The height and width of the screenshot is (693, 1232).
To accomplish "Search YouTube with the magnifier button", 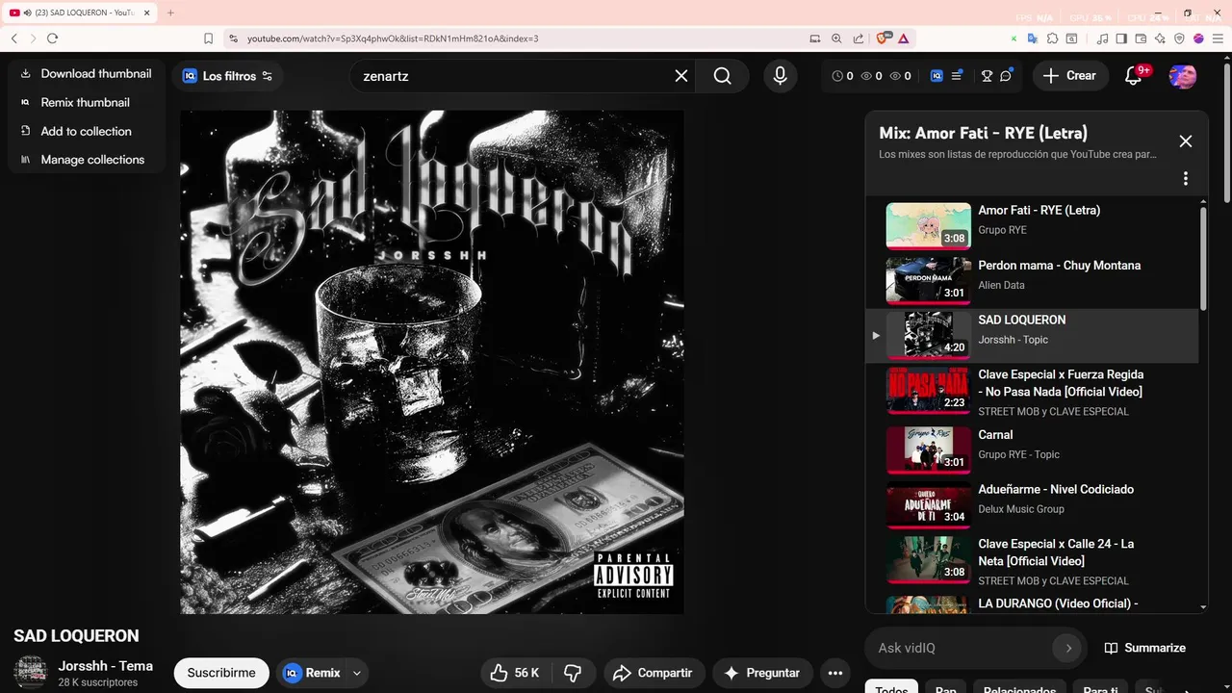I will (723, 76).
